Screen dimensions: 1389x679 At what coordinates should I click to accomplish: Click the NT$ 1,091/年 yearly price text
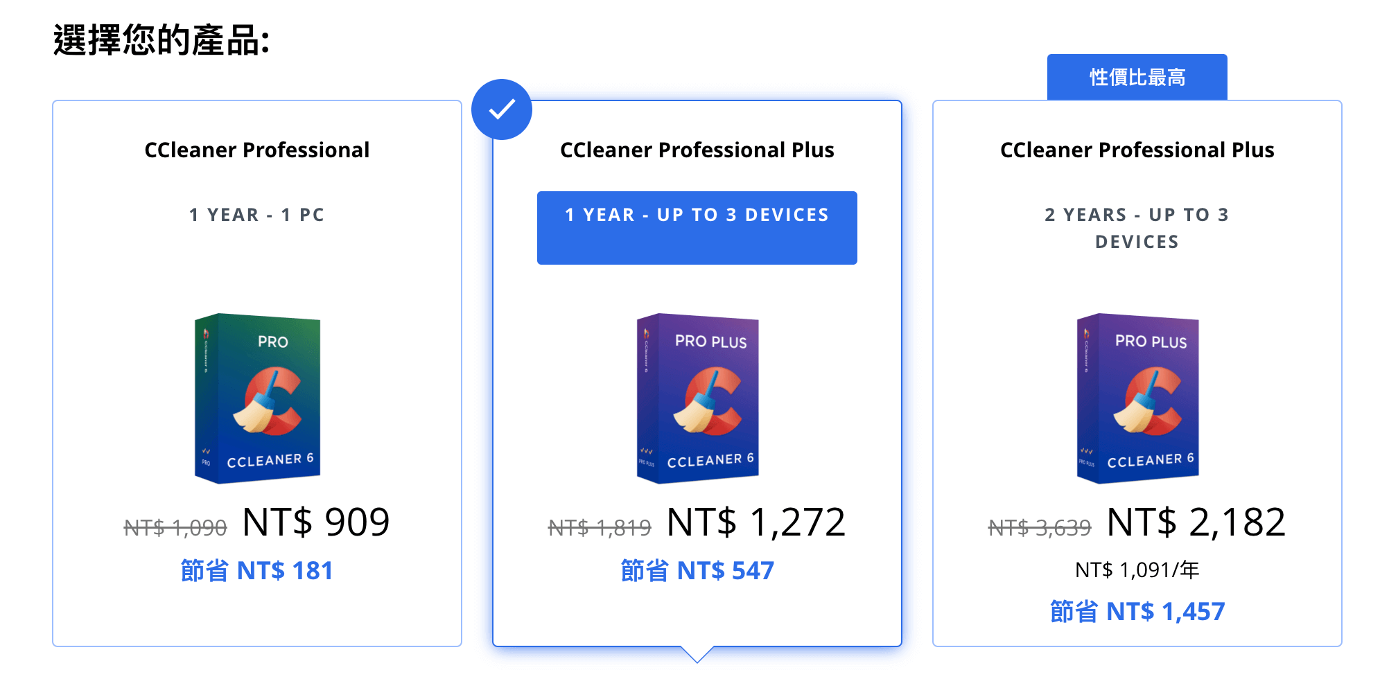tap(1137, 570)
